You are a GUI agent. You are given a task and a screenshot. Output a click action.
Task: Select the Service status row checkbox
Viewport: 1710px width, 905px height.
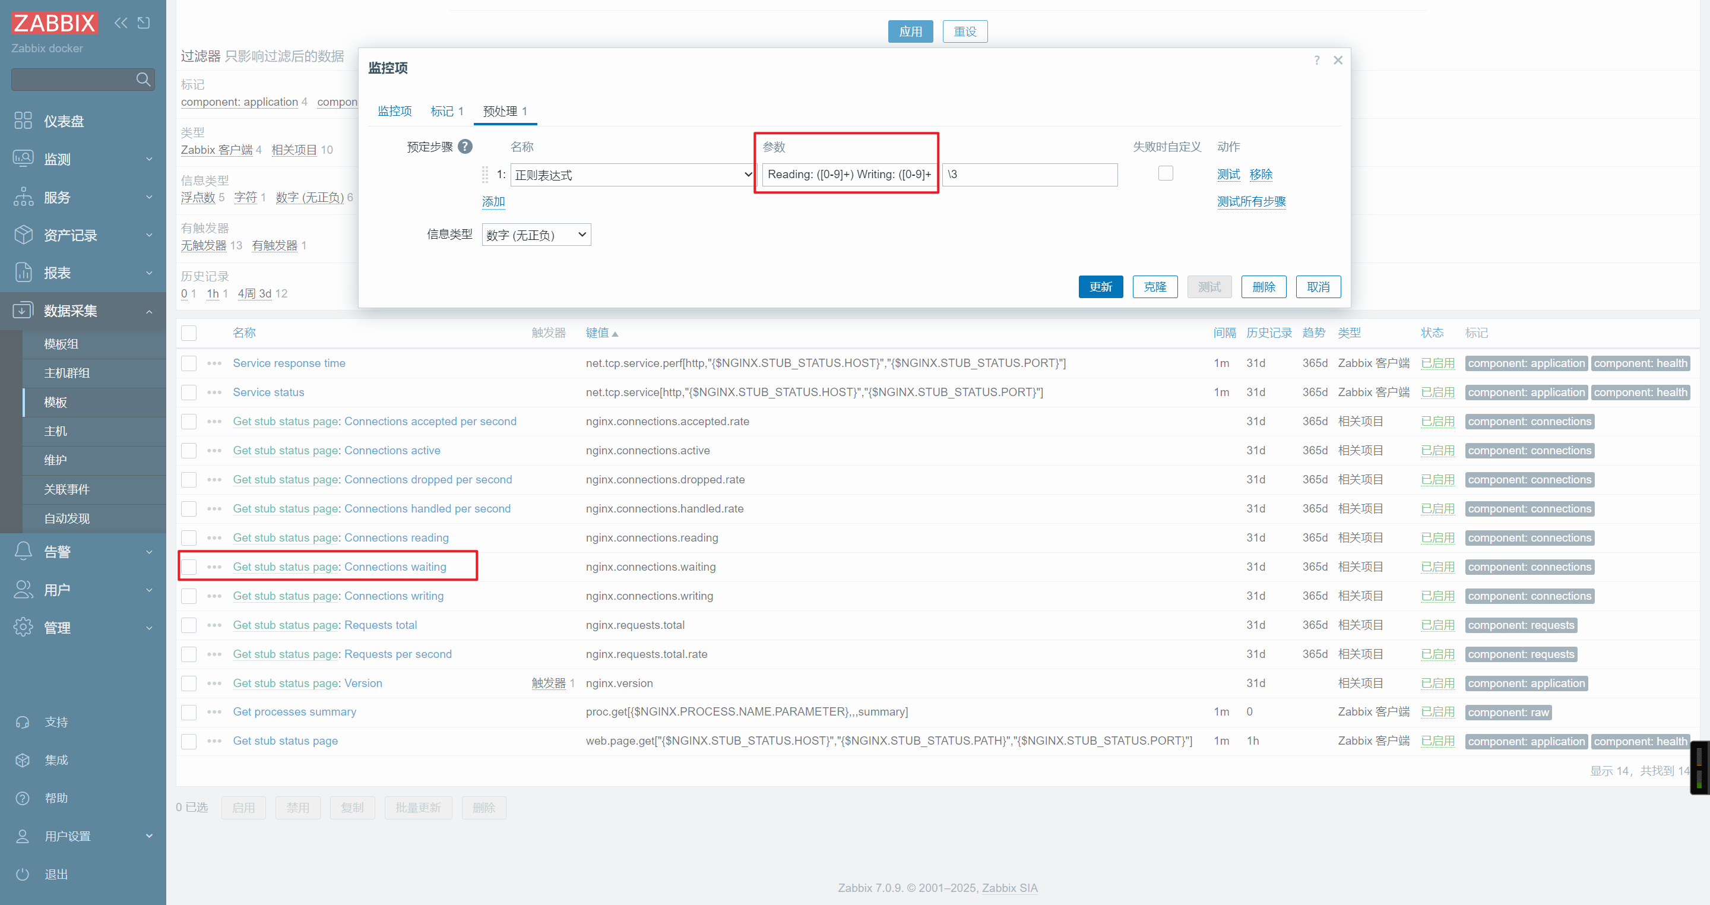(189, 393)
